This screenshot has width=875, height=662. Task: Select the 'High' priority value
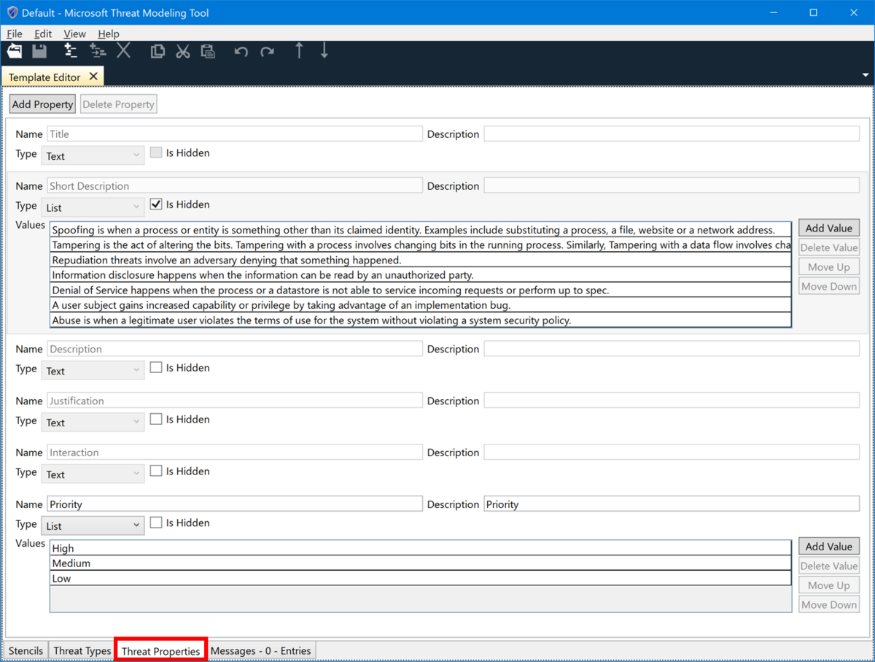421,548
